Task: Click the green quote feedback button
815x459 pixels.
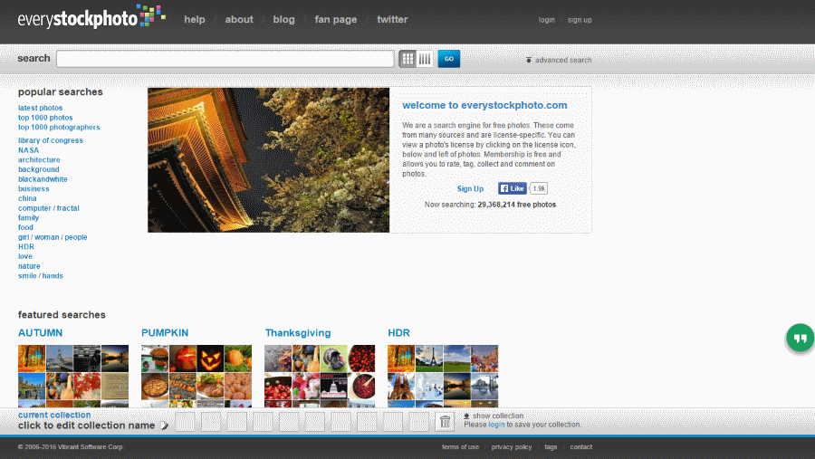Action: tap(800, 338)
